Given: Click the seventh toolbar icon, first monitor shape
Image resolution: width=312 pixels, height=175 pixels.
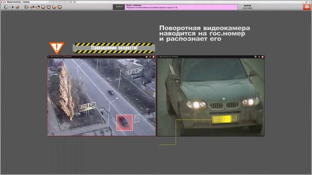Looking at the screenshot, I should tap(43, 7).
